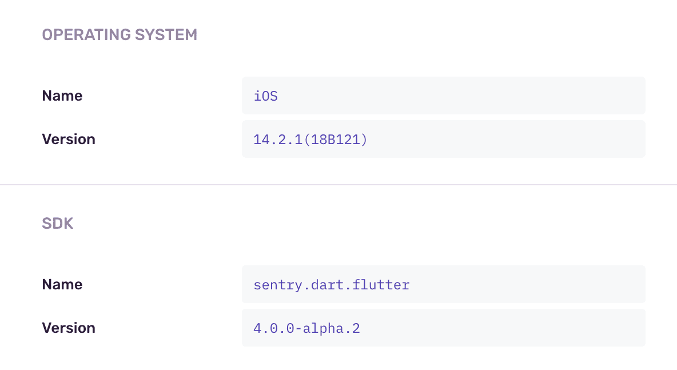This screenshot has width=677, height=370.
Task: Click the Version label in the SDK section
Action: [69, 328]
